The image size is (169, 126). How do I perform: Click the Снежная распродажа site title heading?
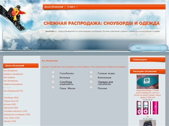[x=101, y=23]
